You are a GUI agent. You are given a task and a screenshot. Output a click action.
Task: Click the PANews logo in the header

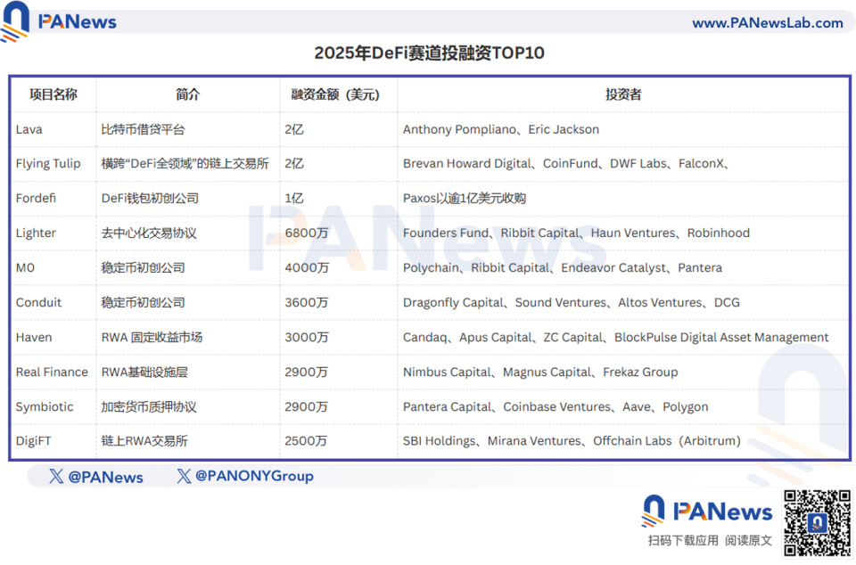60,21
